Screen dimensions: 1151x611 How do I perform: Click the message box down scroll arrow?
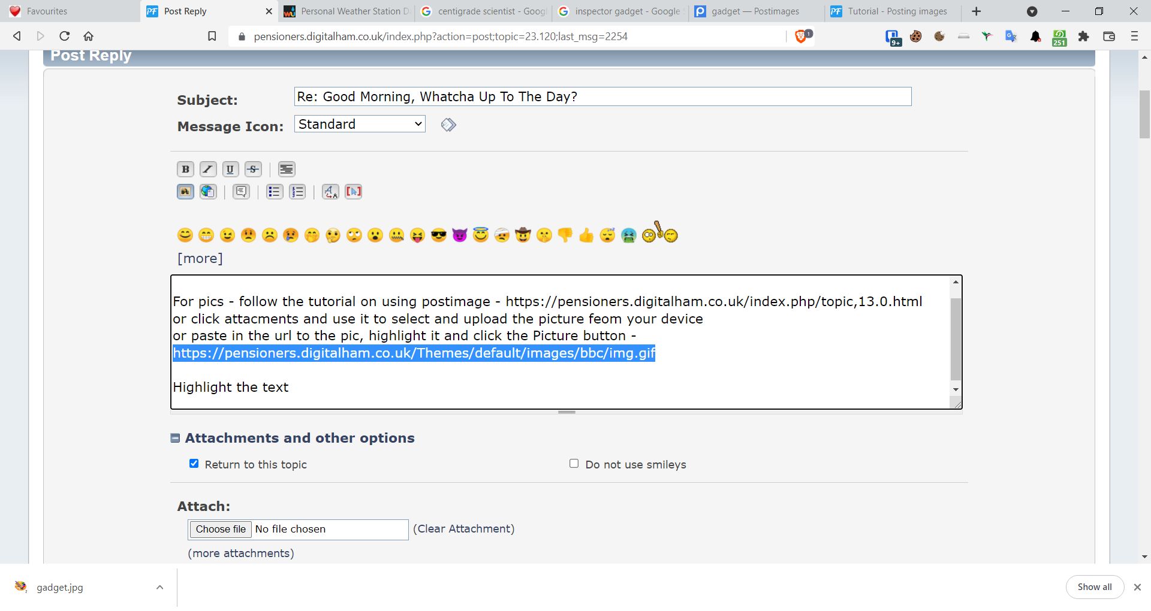[x=956, y=389]
